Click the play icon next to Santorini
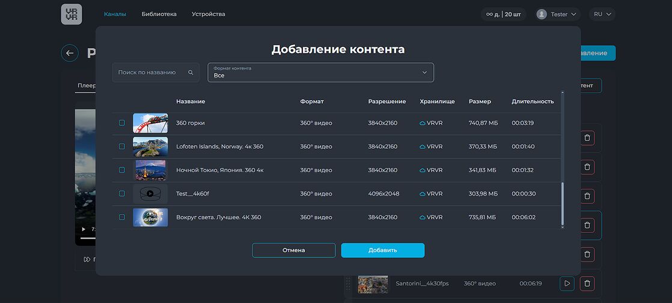The height and width of the screenshot is (303, 672). [x=567, y=283]
